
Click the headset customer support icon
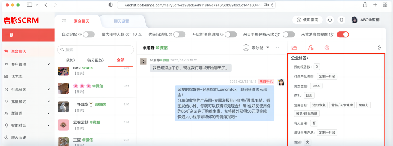(330, 20)
